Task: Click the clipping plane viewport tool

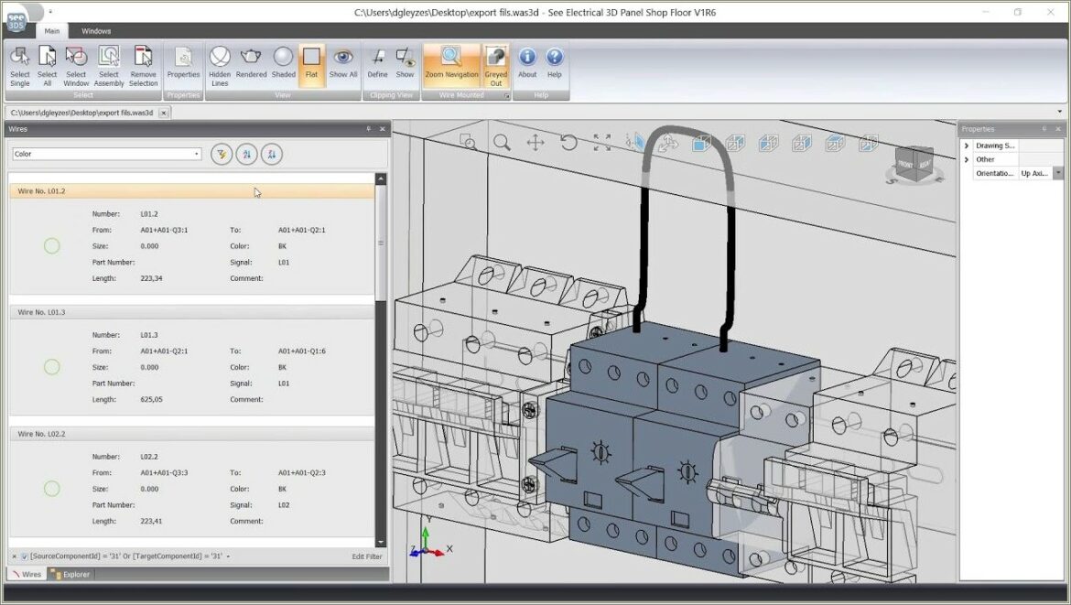Action: click(x=635, y=142)
